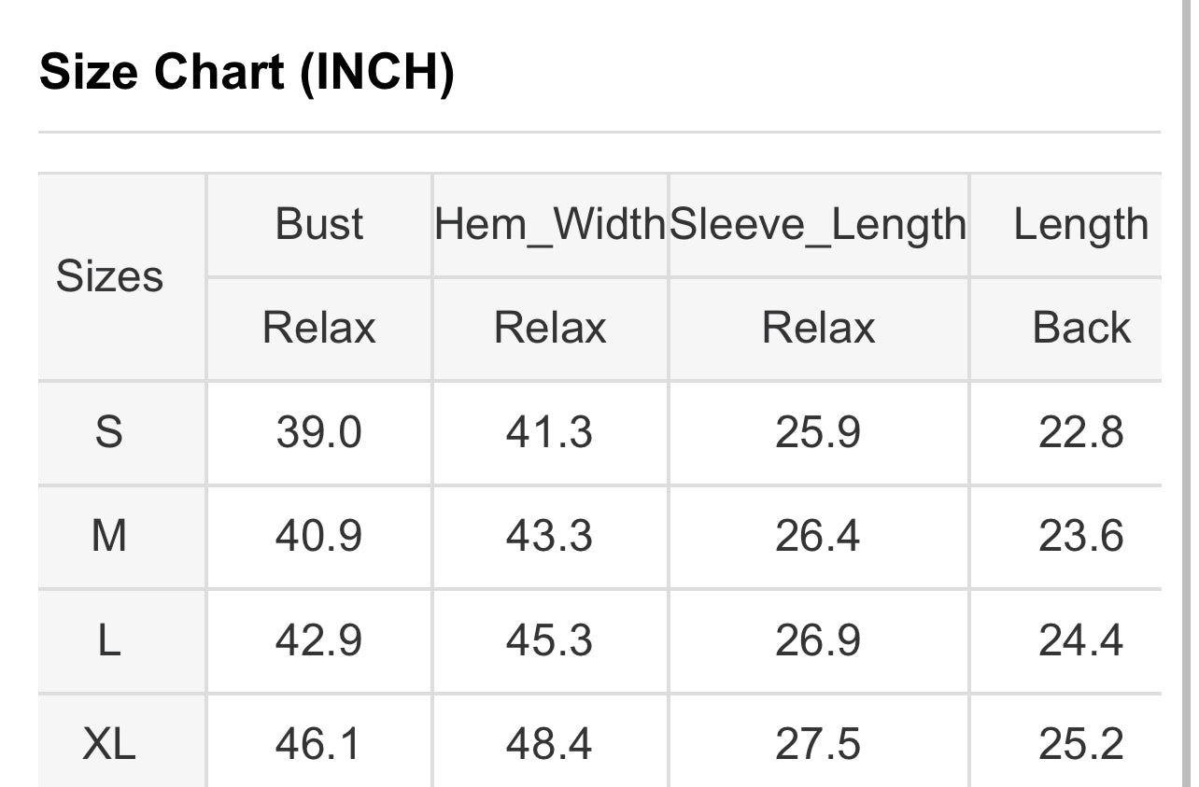Select the Back subheader under Length
Image resolution: width=1199 pixels, height=787 pixels.
pyautogui.click(x=1080, y=329)
